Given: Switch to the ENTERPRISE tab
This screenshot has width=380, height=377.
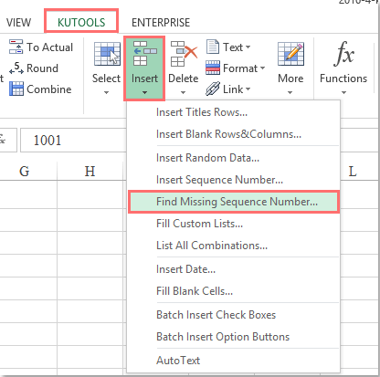Looking at the screenshot, I should 161,23.
